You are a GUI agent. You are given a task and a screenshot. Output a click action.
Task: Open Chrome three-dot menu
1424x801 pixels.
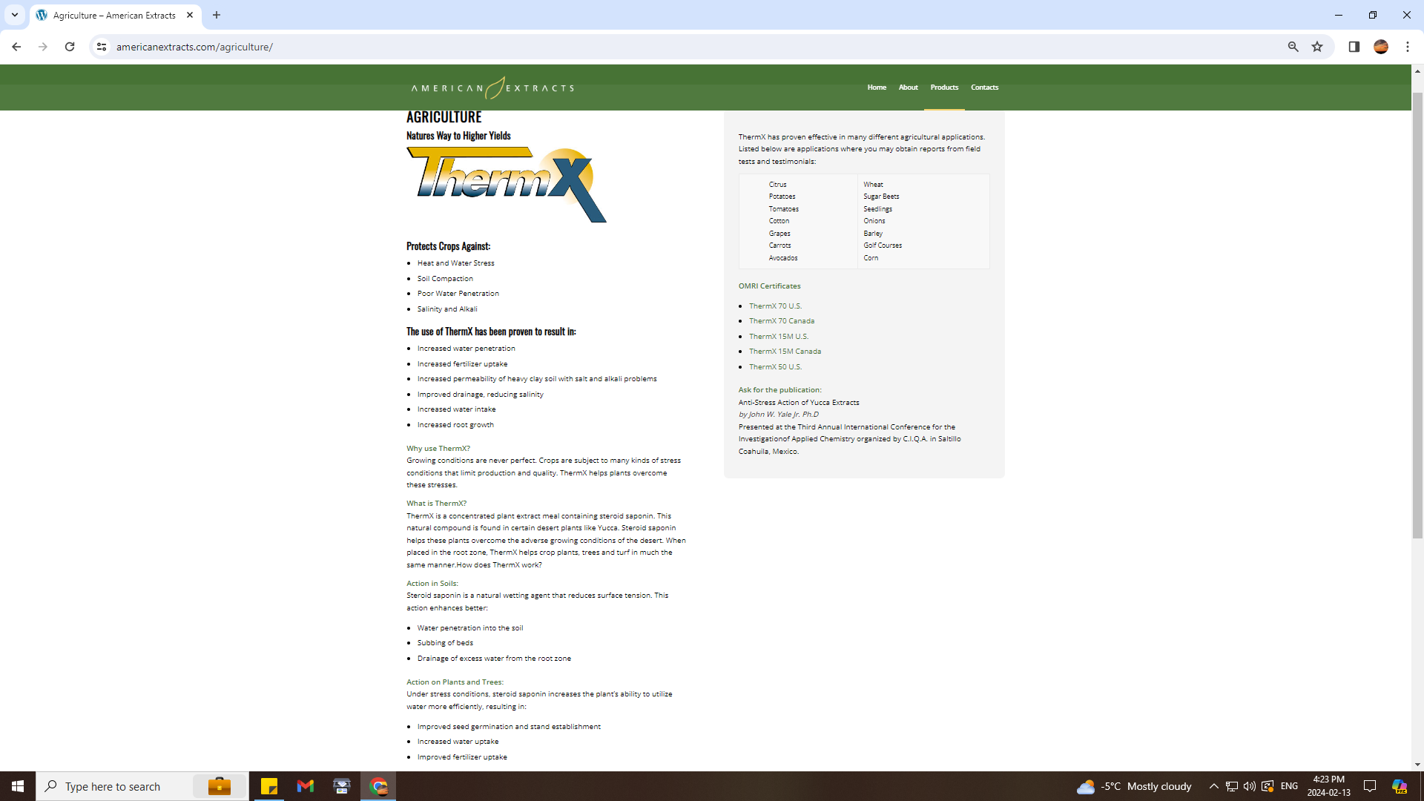pyautogui.click(x=1407, y=47)
